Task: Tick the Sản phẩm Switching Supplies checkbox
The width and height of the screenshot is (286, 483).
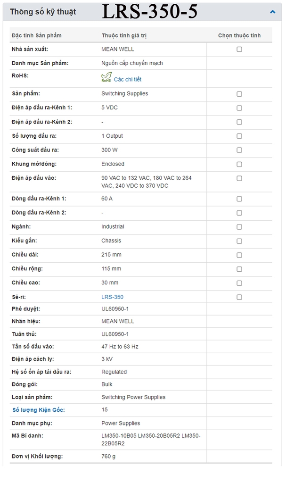Action: tap(239, 94)
